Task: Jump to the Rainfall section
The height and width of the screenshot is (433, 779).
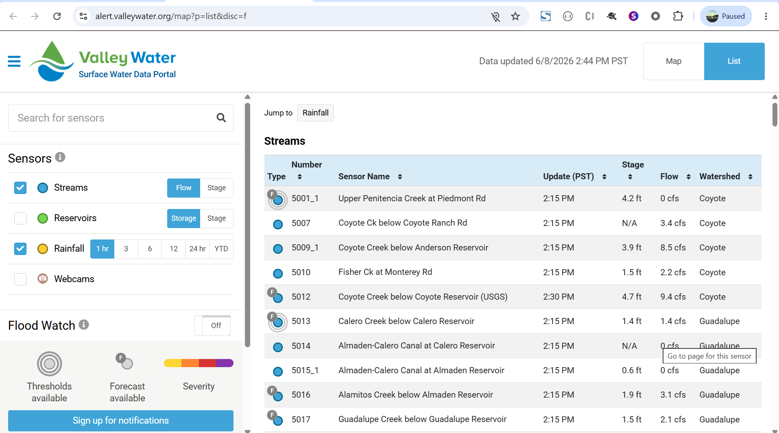Action: [316, 113]
